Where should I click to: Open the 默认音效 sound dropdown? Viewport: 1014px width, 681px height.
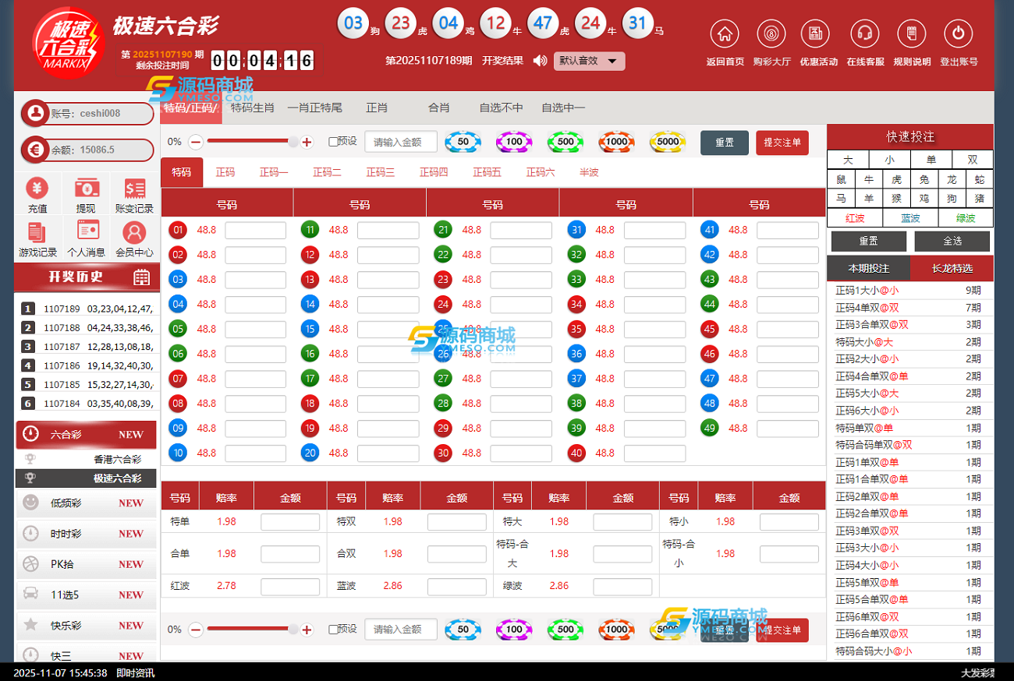coord(589,61)
